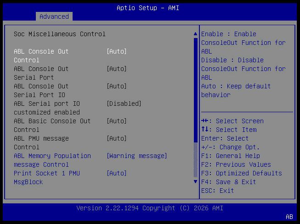Select the Advanced tab
Screen dimensions: 300x224
tap(54, 16)
